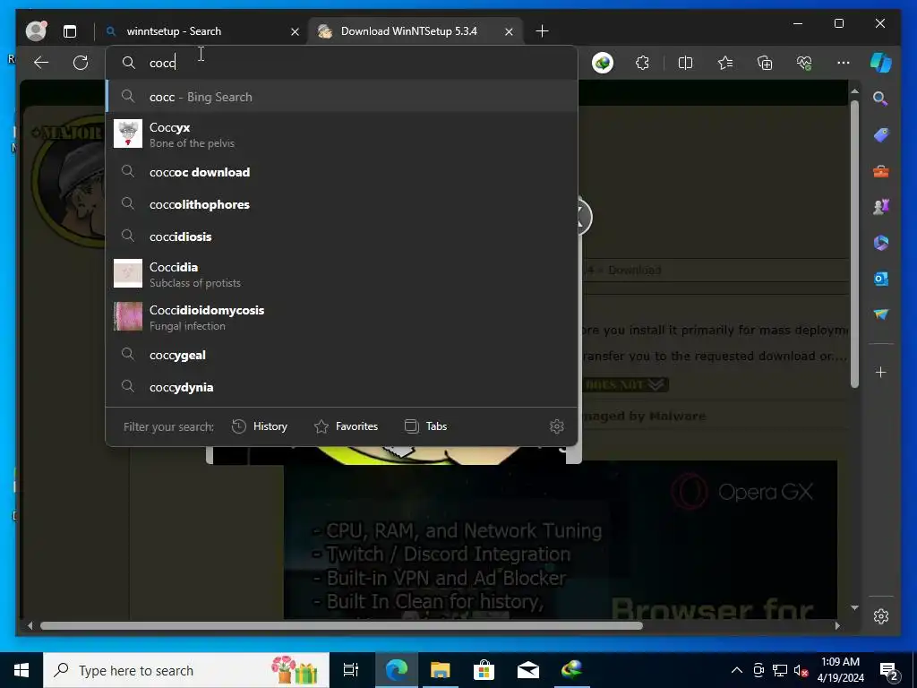Show hidden system tray icons
917x688 pixels.
coord(737,670)
